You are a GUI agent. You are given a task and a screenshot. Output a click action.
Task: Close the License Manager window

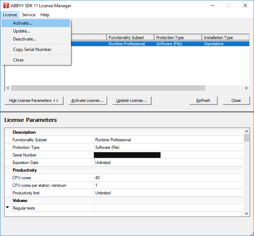point(245,5)
